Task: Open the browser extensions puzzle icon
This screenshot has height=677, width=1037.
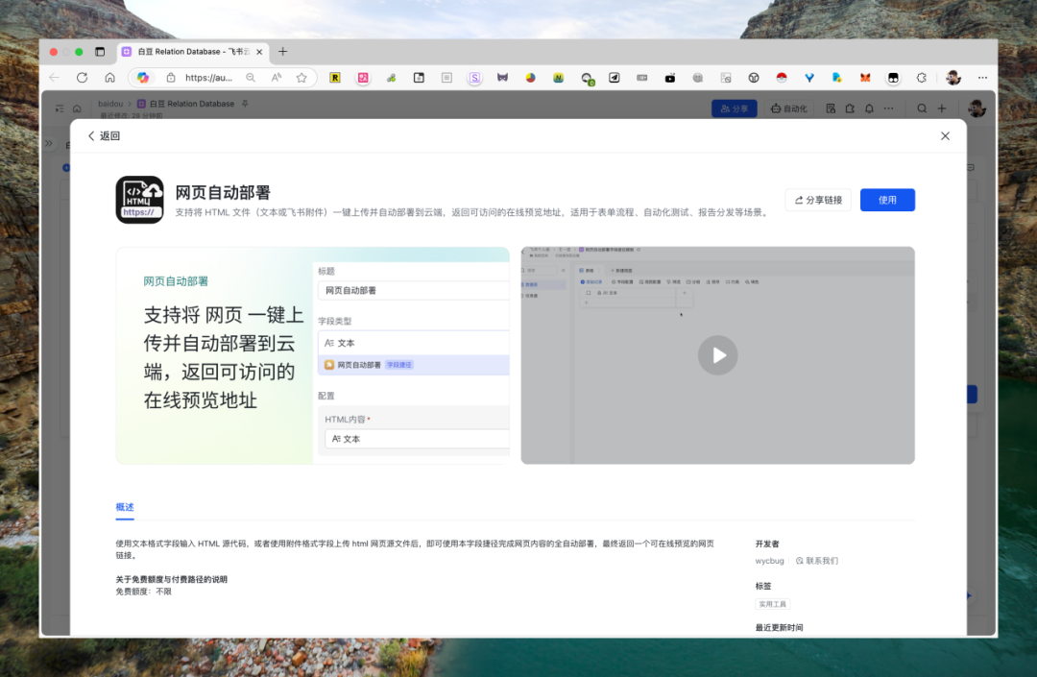Action: tap(921, 78)
